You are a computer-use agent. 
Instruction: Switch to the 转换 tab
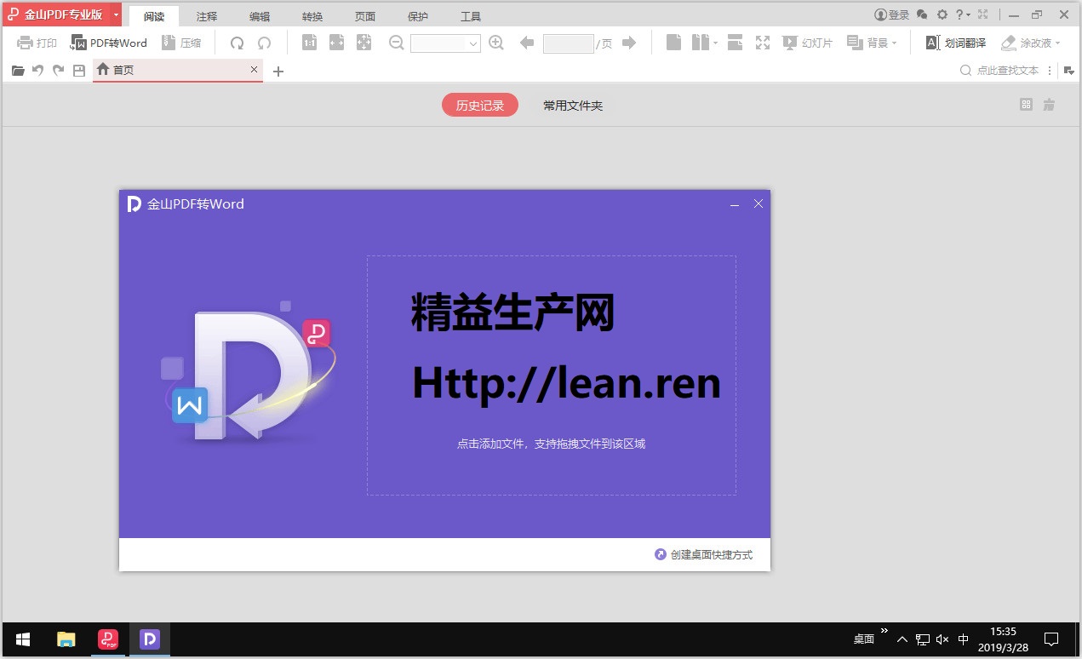[x=312, y=16]
